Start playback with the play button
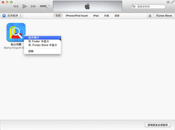The height and width of the screenshot is (130, 175). [25, 6]
